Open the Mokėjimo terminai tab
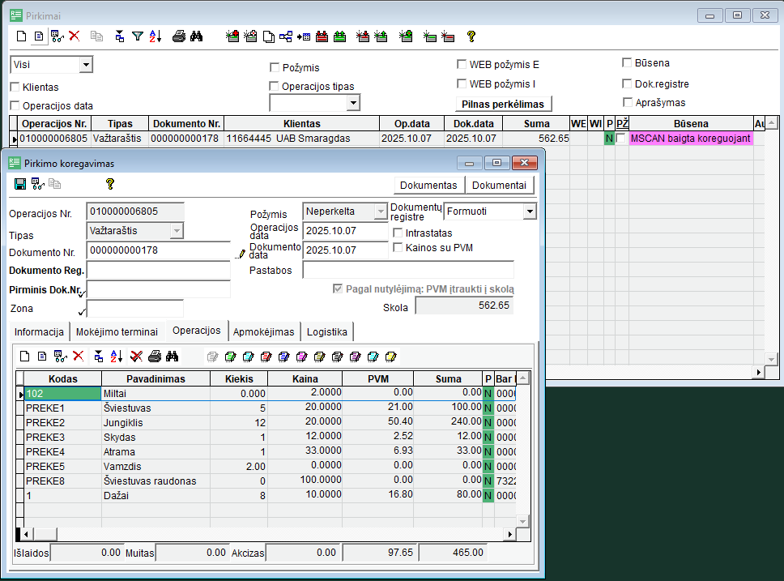 [x=117, y=331]
